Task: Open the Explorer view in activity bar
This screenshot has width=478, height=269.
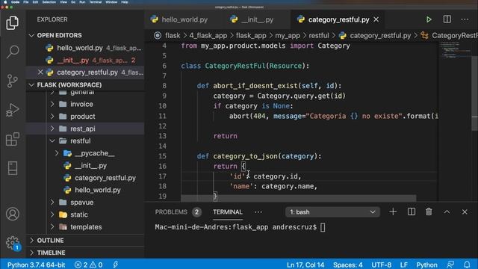Action: click(13, 23)
